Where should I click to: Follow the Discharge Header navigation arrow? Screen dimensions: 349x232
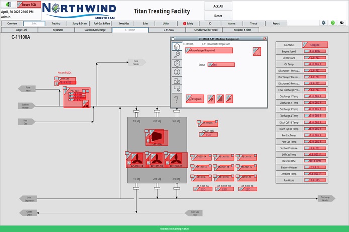[325, 198]
